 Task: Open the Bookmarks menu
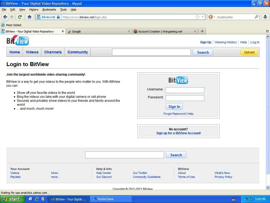49,10
